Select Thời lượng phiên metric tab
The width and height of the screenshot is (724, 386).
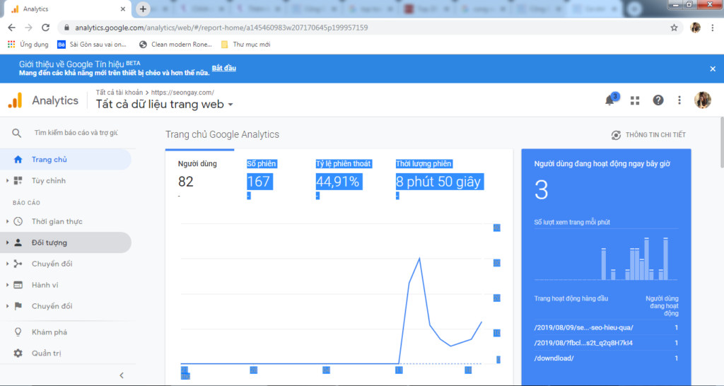(438, 180)
